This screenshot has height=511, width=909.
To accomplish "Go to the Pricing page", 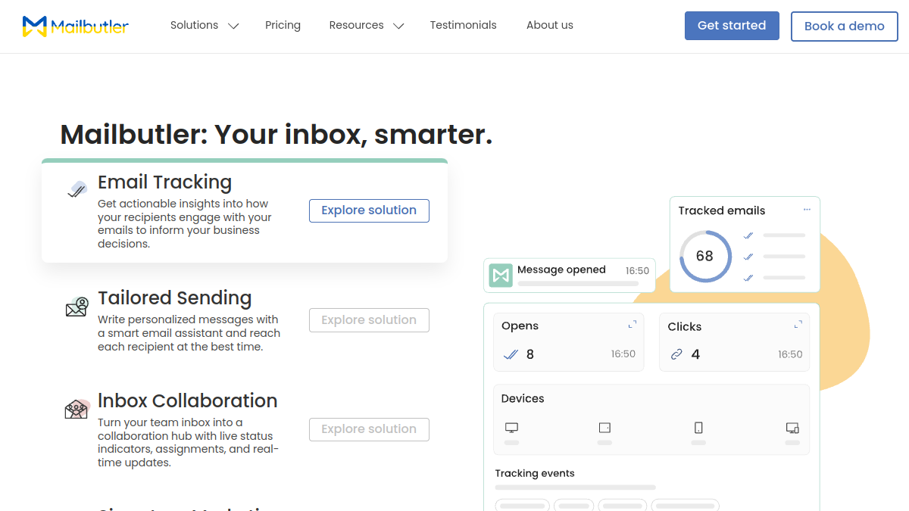I will pyautogui.click(x=283, y=26).
